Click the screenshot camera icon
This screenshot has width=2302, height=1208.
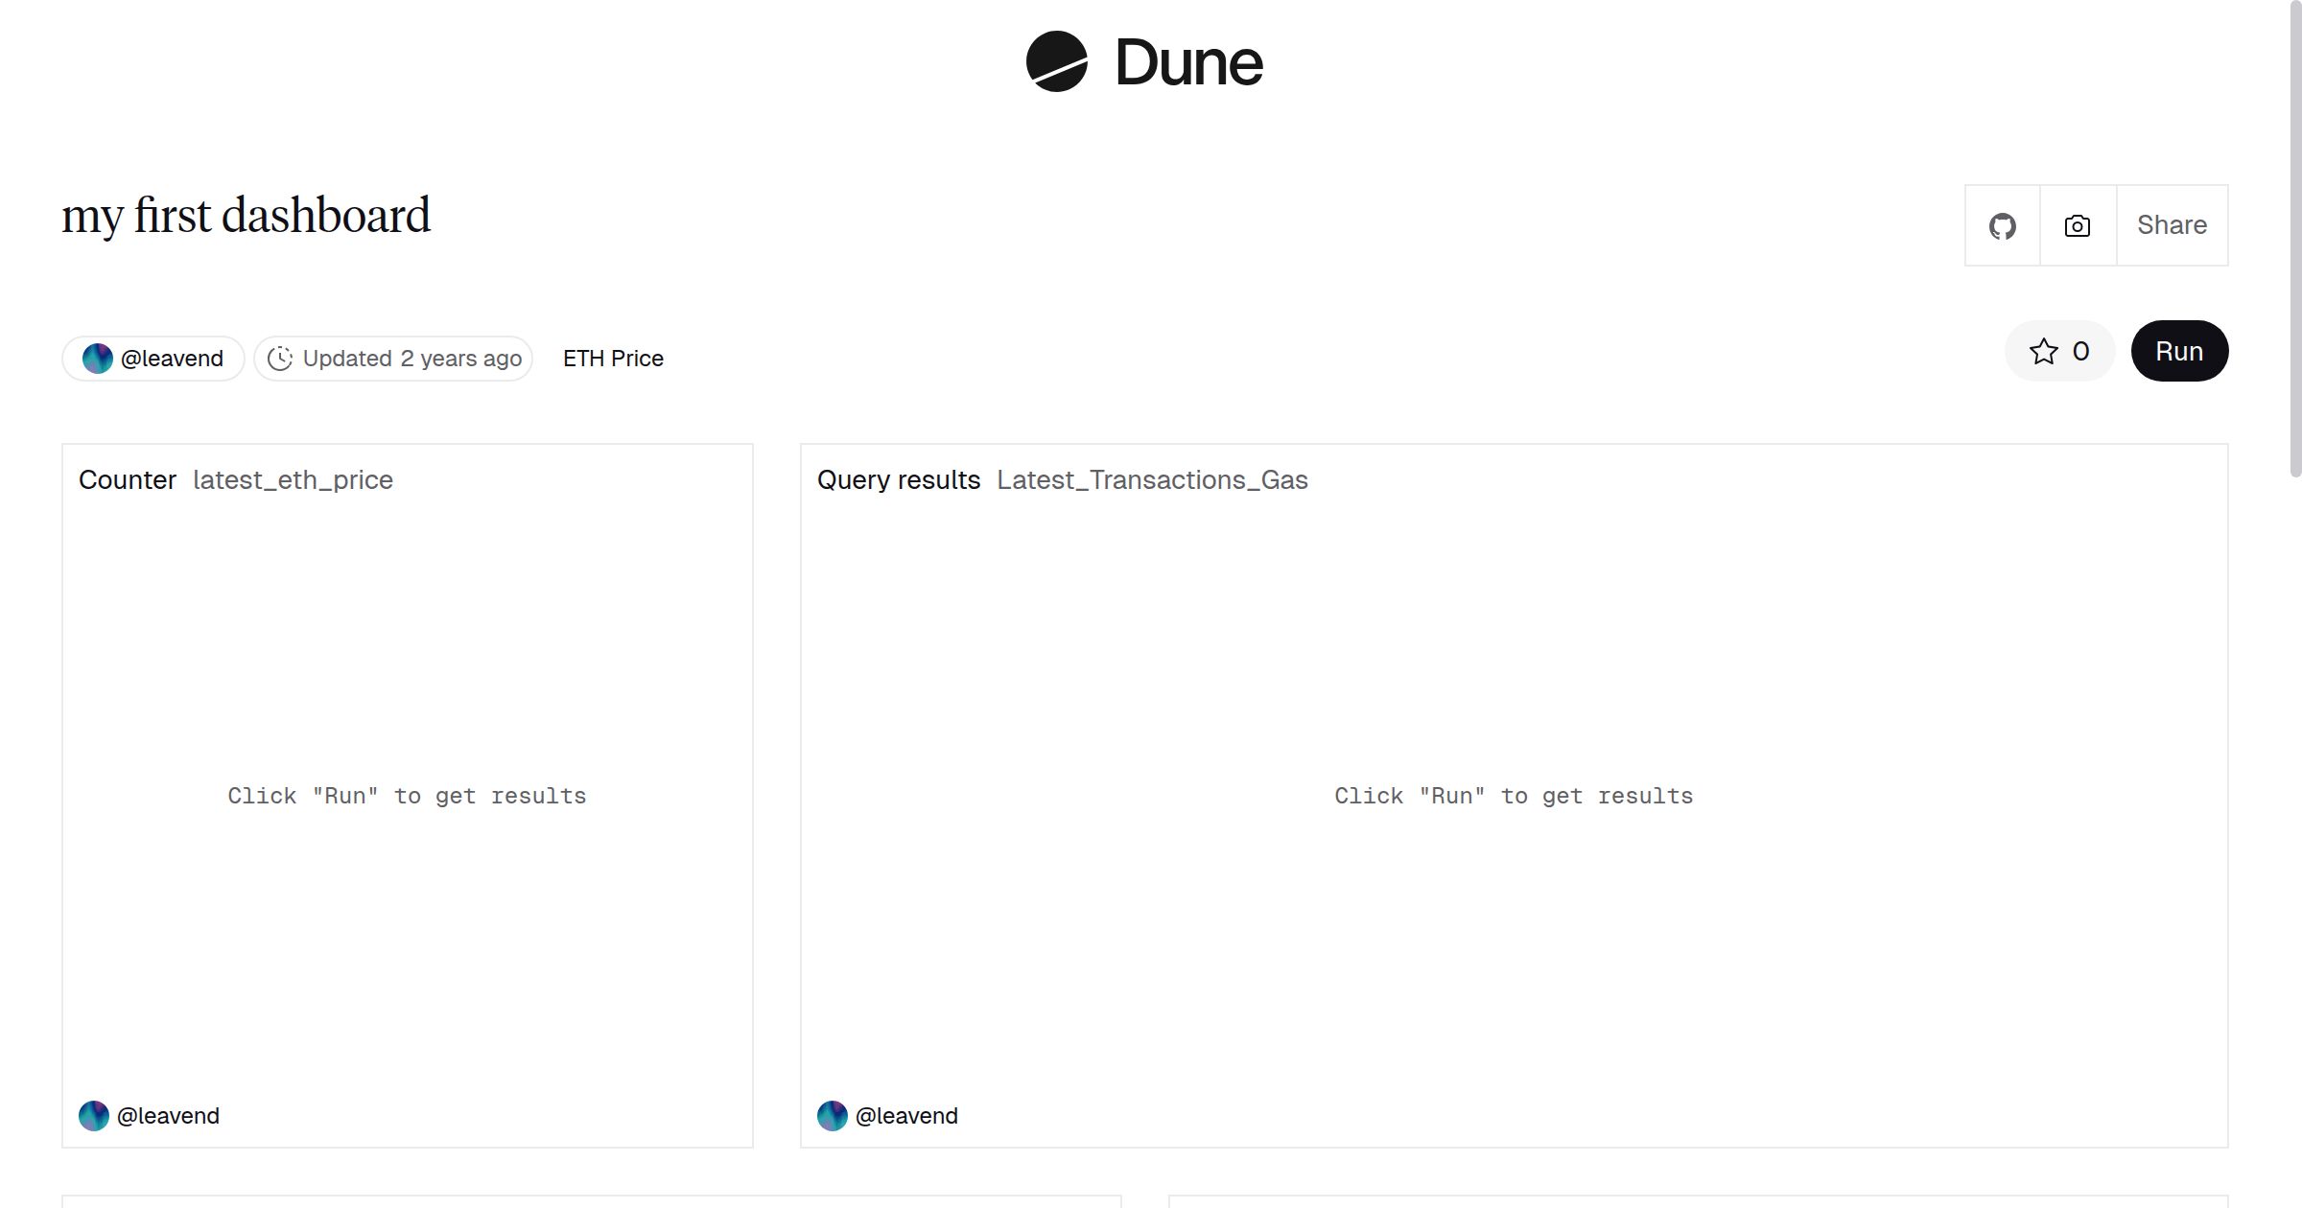[2077, 224]
